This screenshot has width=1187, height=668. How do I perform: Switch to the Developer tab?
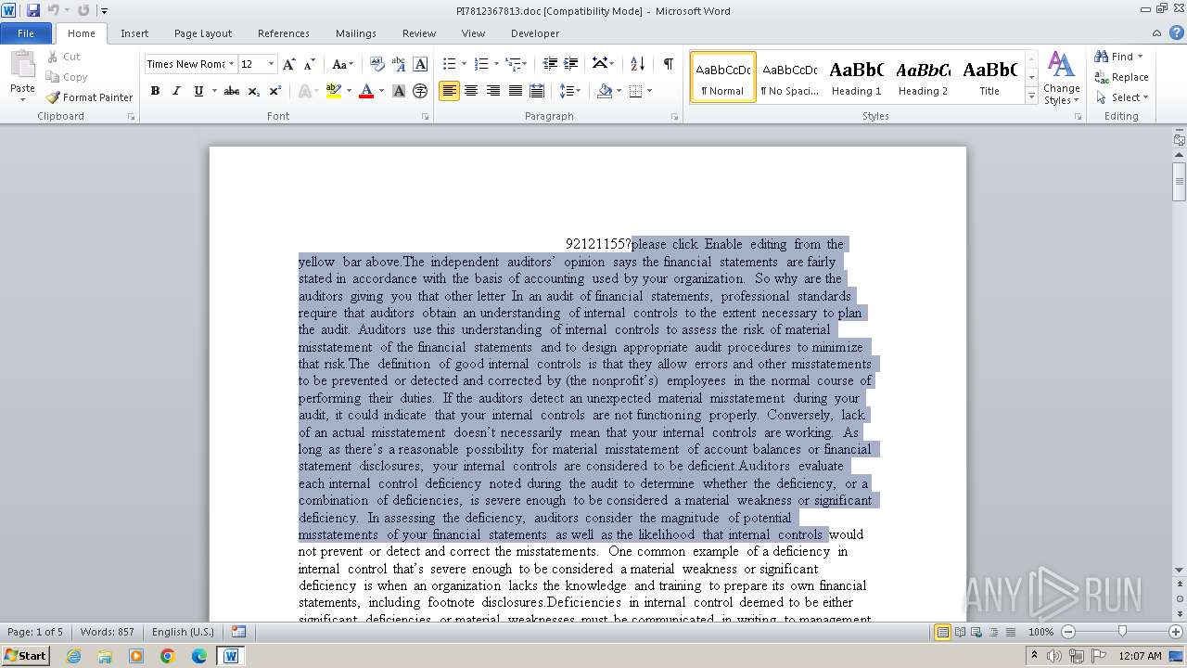[535, 33]
